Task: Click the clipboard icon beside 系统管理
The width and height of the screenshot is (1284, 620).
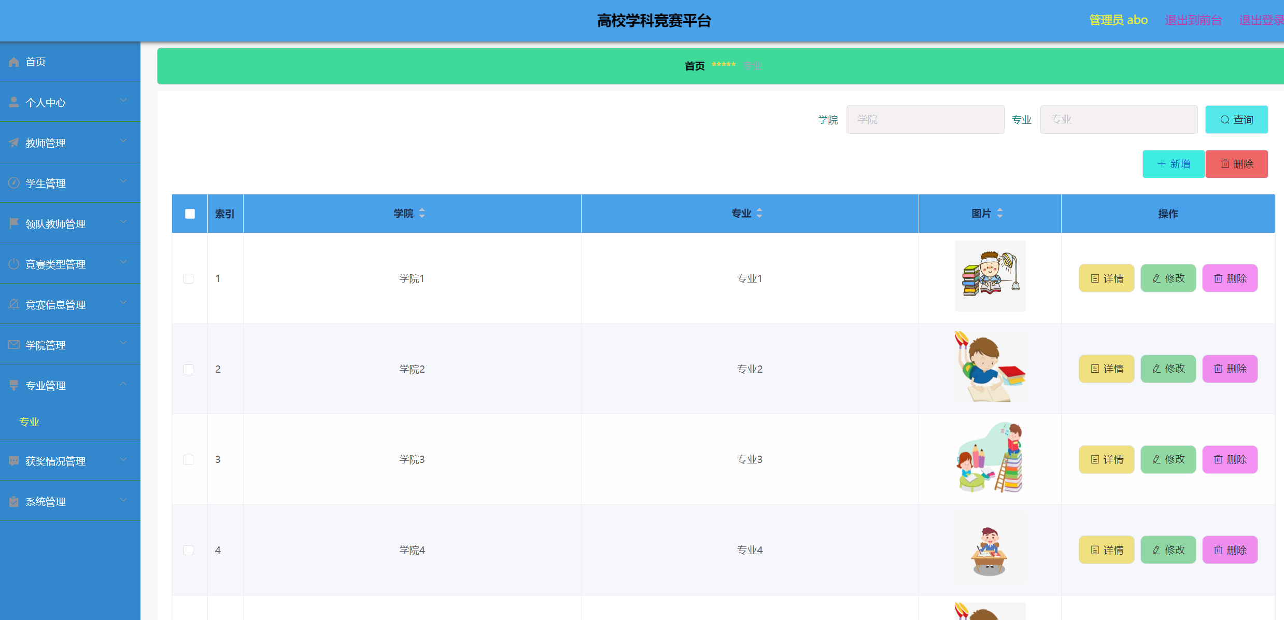Action: pos(14,501)
